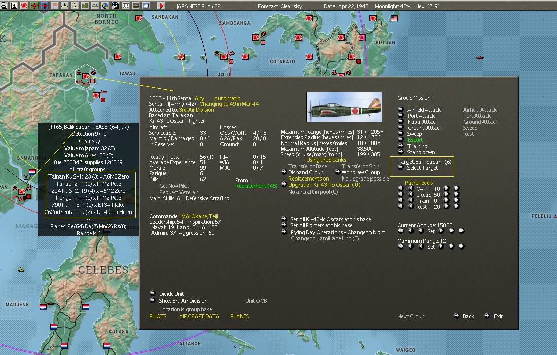Click the Jolo base anchor icon
The height and width of the screenshot is (355, 557).
217,53
